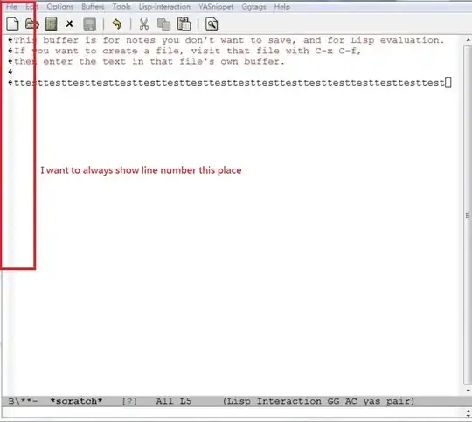Click the Save buffer floppy icon
The image size is (472, 422).
[89, 24]
